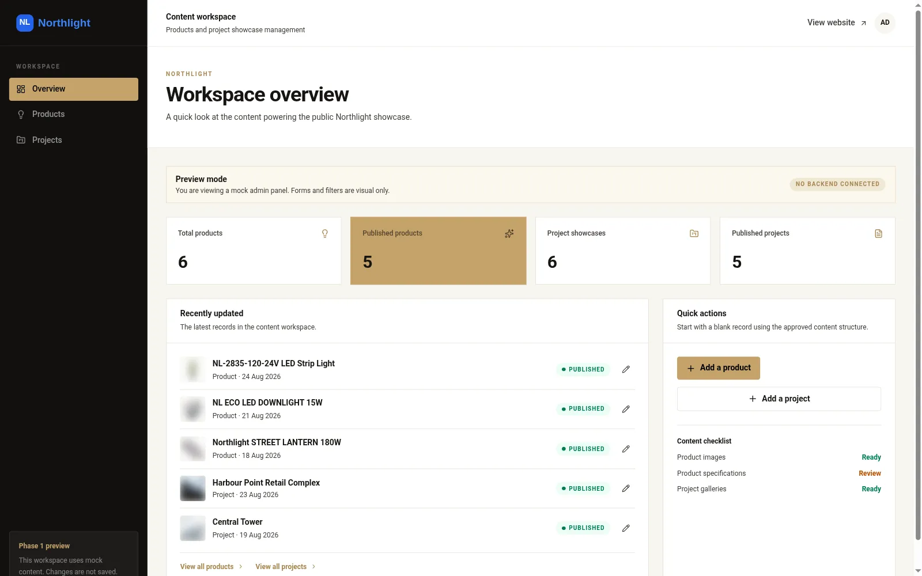Click the Harbour Point Retail Complex title
Image resolution: width=922 pixels, height=576 pixels.
point(266,483)
